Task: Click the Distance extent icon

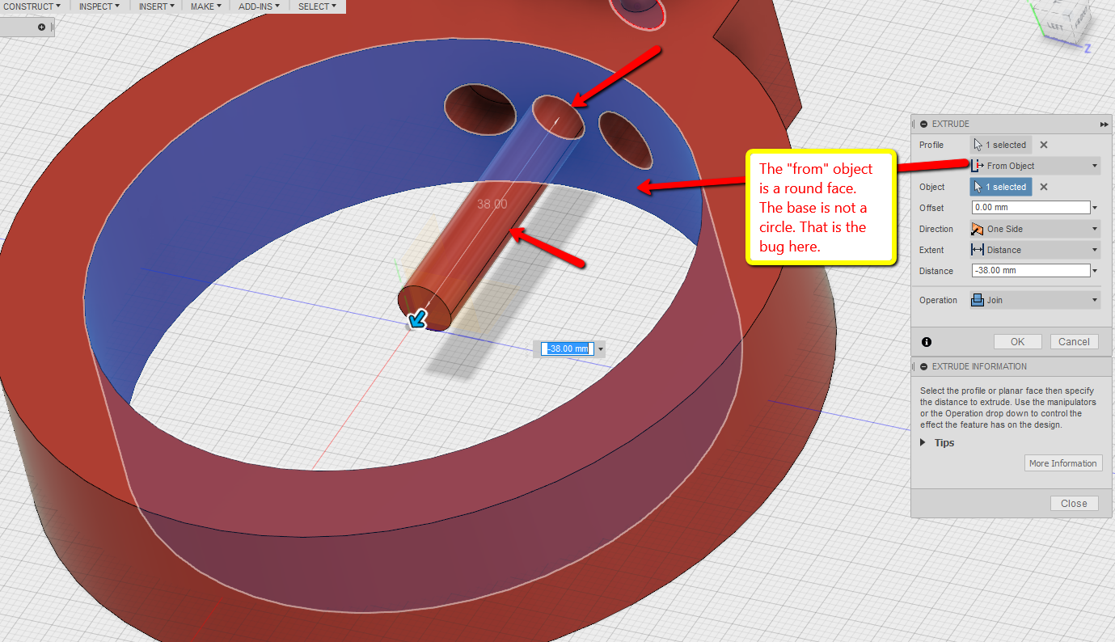Action: (979, 250)
